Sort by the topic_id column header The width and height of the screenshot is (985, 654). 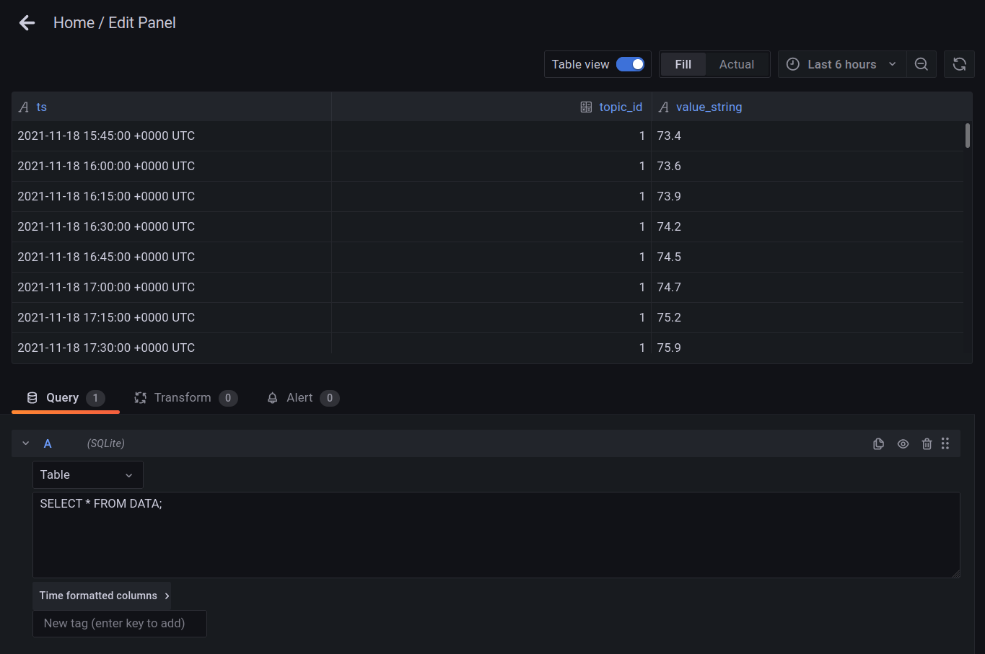pos(621,107)
